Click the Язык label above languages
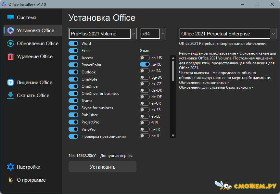This screenshot has height=194, width=280. 144,51
